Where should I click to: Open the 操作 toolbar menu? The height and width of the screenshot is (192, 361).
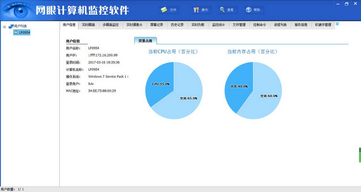tap(201, 10)
